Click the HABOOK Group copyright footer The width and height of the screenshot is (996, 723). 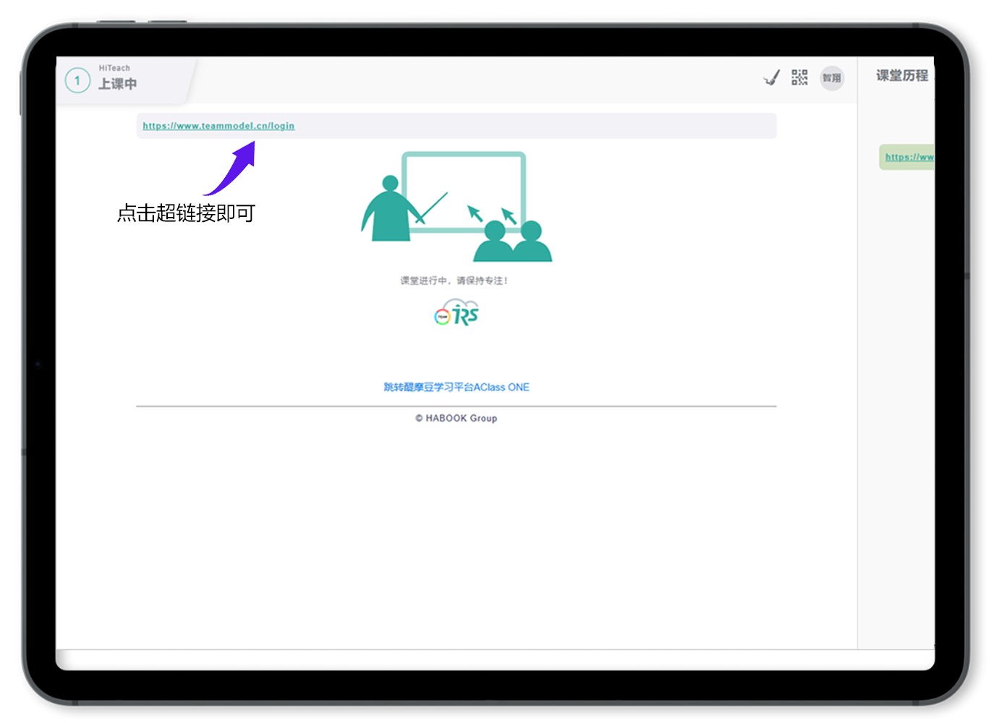(456, 419)
